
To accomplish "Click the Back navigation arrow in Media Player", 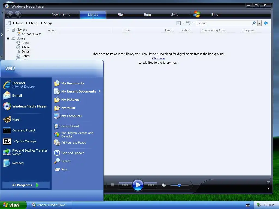I will point(10,14).
